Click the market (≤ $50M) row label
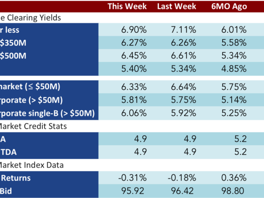Image resolution: width=264 pixels, height=198 pixels. click(x=30, y=86)
